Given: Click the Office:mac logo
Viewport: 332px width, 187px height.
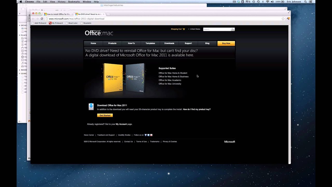Looking at the screenshot, I should (x=99, y=33).
